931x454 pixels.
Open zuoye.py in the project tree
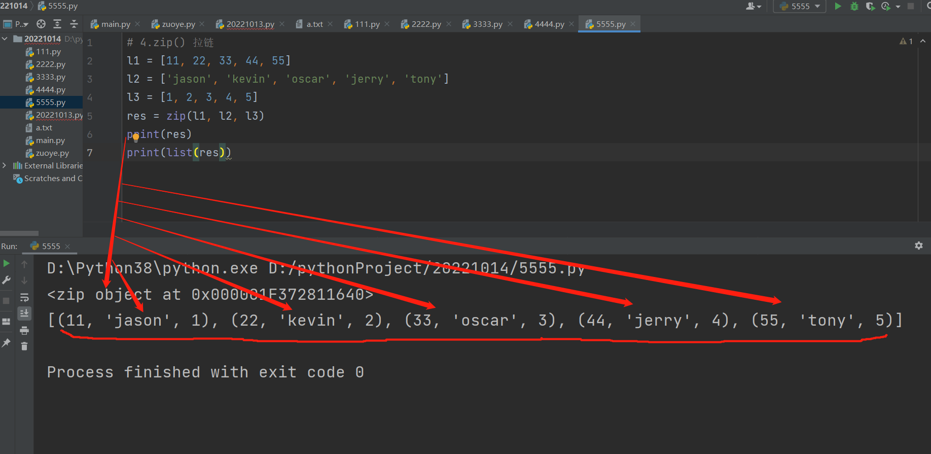pos(52,153)
